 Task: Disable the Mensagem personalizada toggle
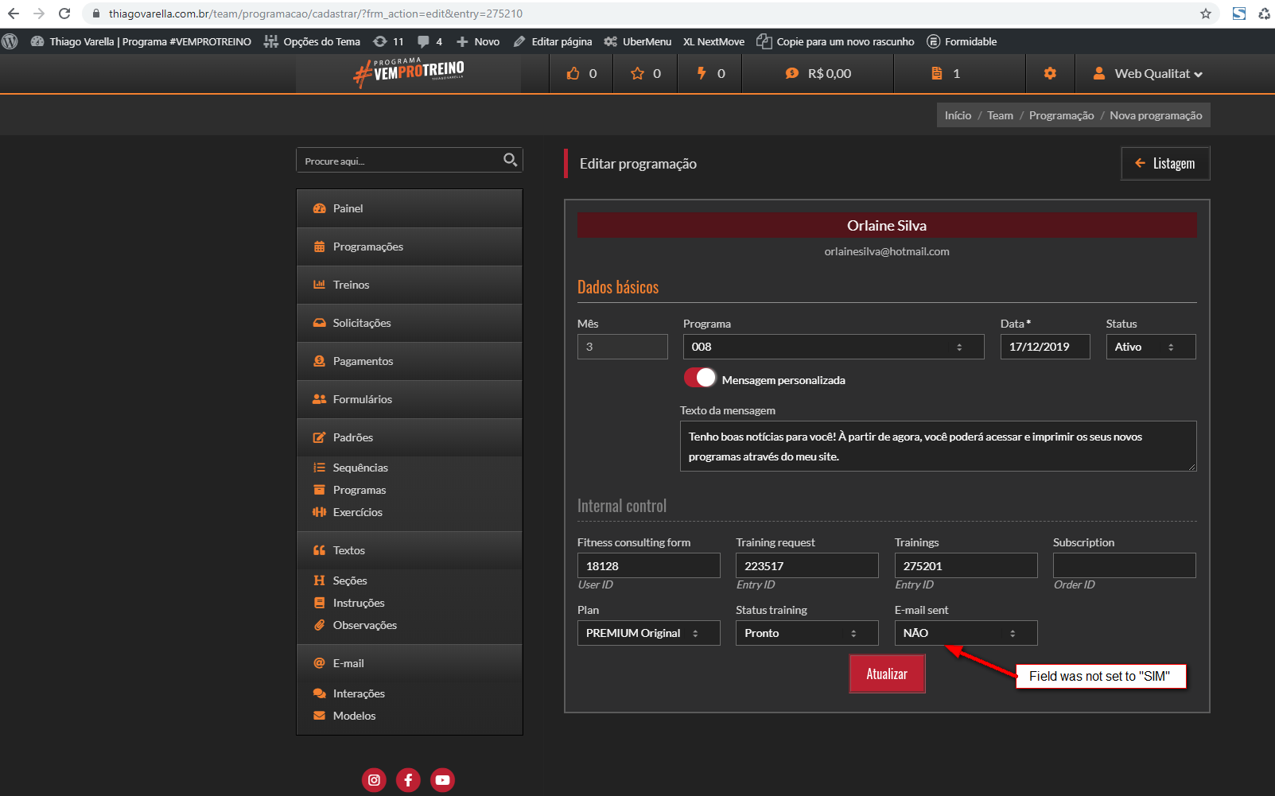click(700, 379)
